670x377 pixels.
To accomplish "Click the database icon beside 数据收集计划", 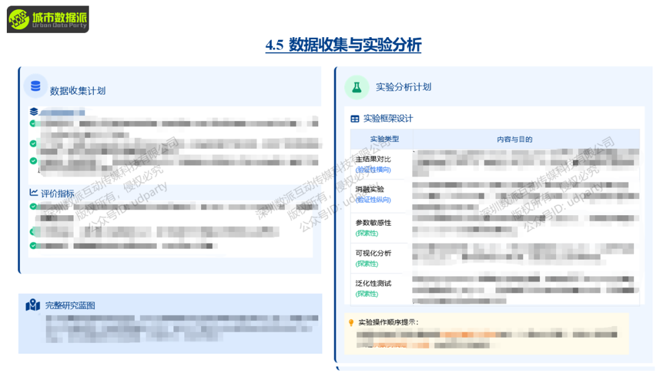I will (x=35, y=87).
